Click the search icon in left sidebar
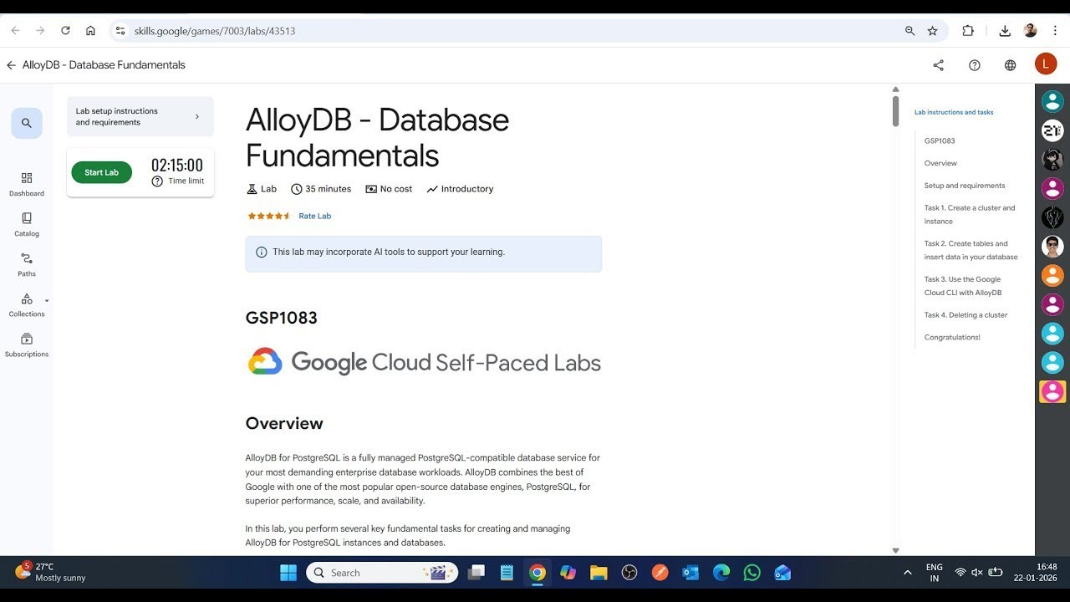The height and width of the screenshot is (602, 1070). [x=27, y=123]
